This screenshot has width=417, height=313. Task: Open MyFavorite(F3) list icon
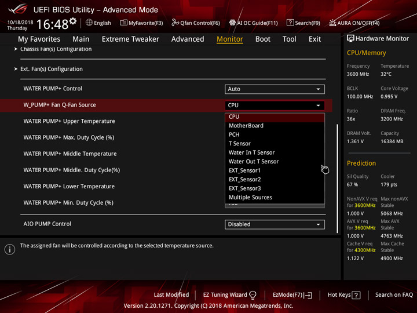tap(123, 23)
